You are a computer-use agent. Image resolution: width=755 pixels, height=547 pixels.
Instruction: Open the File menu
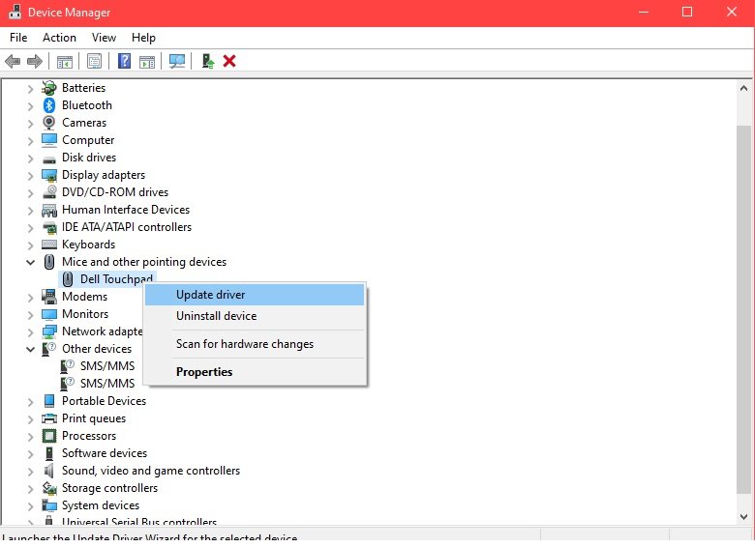[18, 38]
